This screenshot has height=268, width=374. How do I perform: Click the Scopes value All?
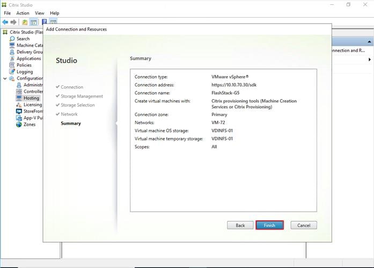214,147
